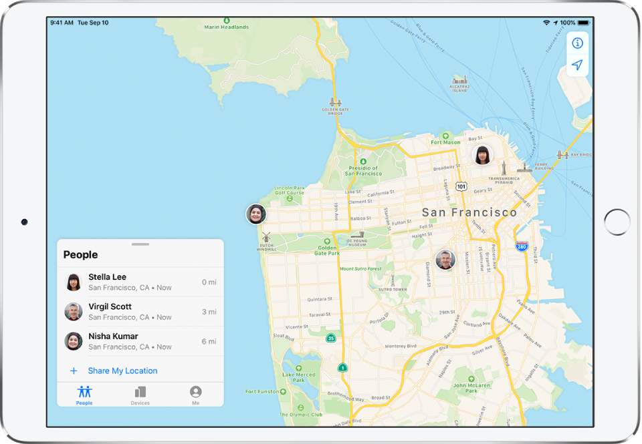
Task: Tap the John McLaren Park marker
Action: click(x=471, y=379)
